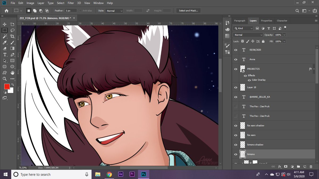319x179 pixels.
Task: Select the Rectangular Marquee tool in toolbox
Action: click(x=5, y=30)
